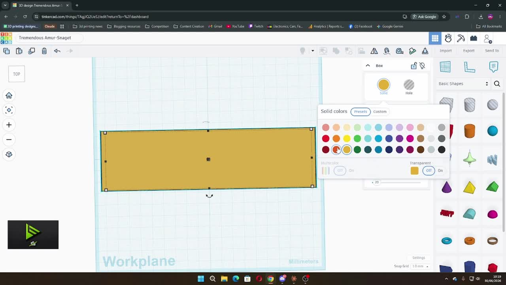The height and width of the screenshot is (285, 506).
Task: Open the workplane Settings link
Action: (x=419, y=258)
